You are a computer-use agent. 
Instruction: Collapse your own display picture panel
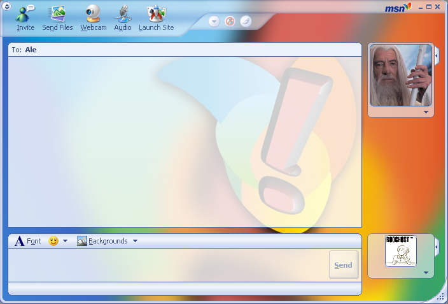point(437,246)
